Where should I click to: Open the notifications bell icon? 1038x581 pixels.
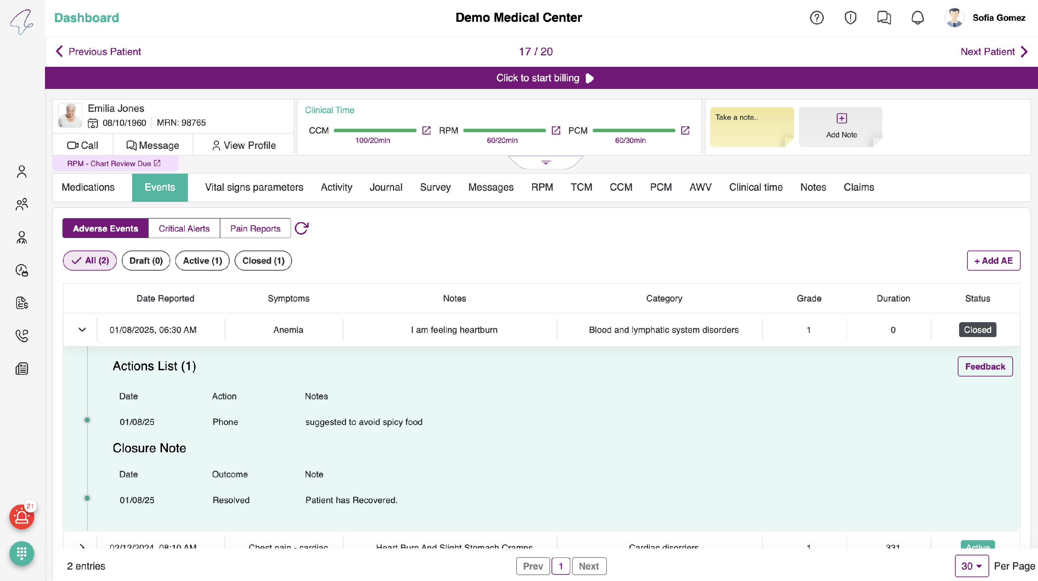pos(918,18)
